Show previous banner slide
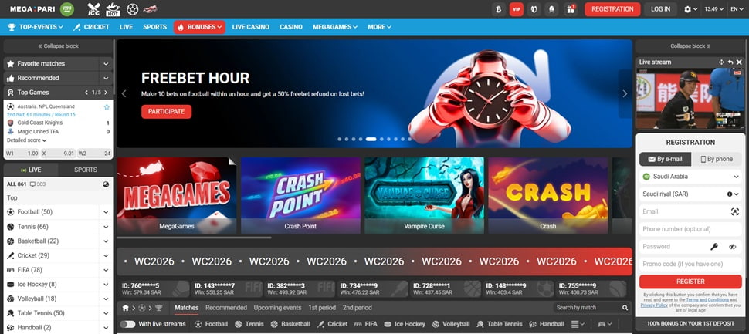Image resolution: width=749 pixels, height=334 pixels. click(124, 93)
